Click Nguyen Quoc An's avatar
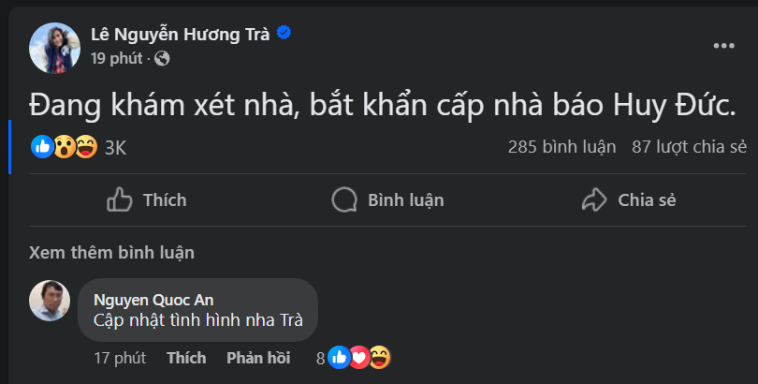 pos(50,300)
